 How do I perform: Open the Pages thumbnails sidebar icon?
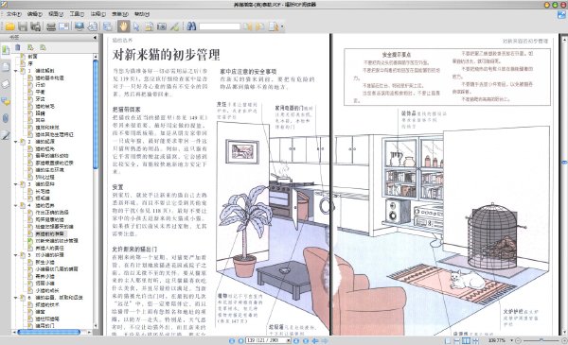pyautogui.click(x=6, y=67)
